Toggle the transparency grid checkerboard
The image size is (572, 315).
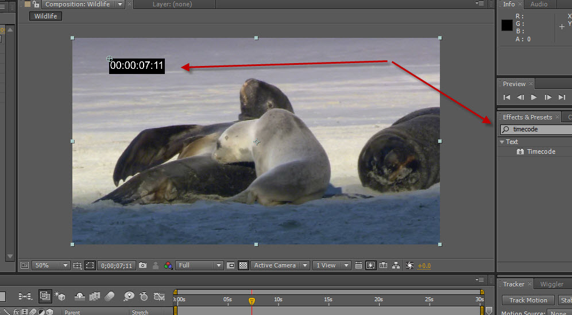[244, 266]
